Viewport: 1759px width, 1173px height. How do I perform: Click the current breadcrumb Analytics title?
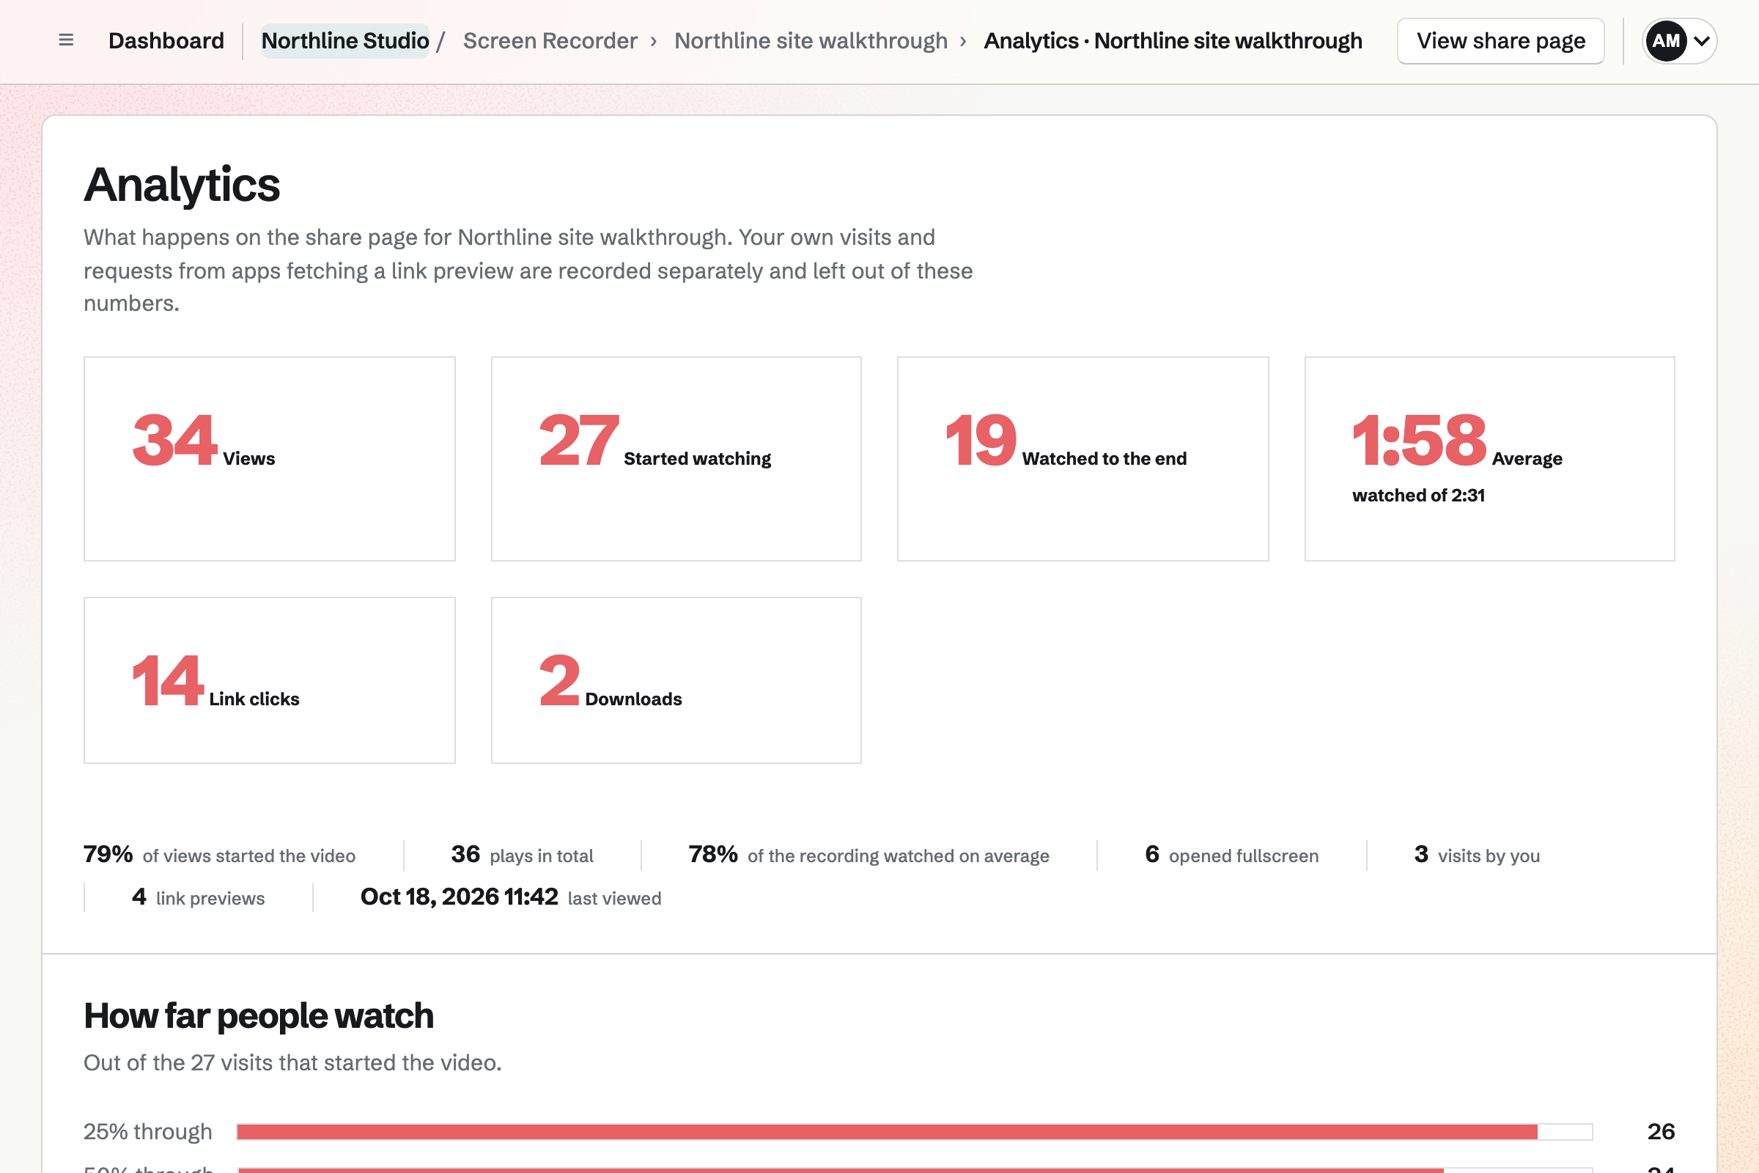[x=1173, y=40]
